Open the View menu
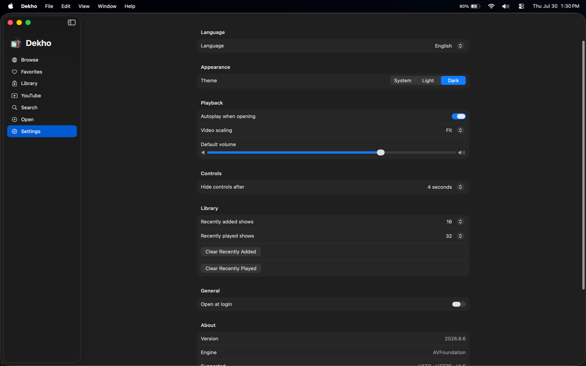The height and width of the screenshot is (366, 586). pyautogui.click(x=84, y=6)
